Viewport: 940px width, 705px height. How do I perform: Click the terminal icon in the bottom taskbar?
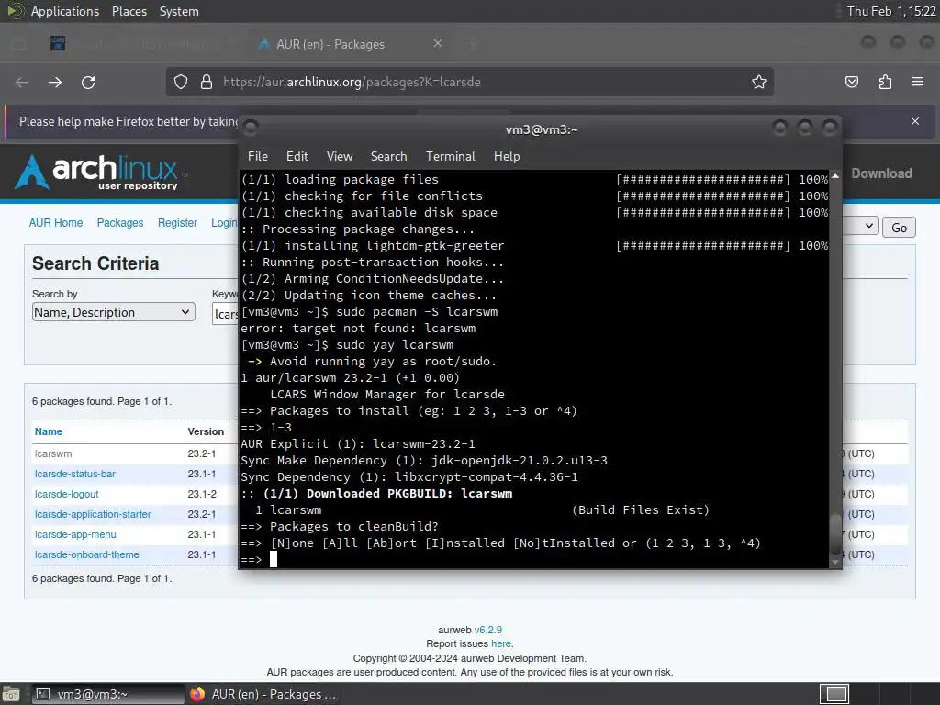pos(42,694)
